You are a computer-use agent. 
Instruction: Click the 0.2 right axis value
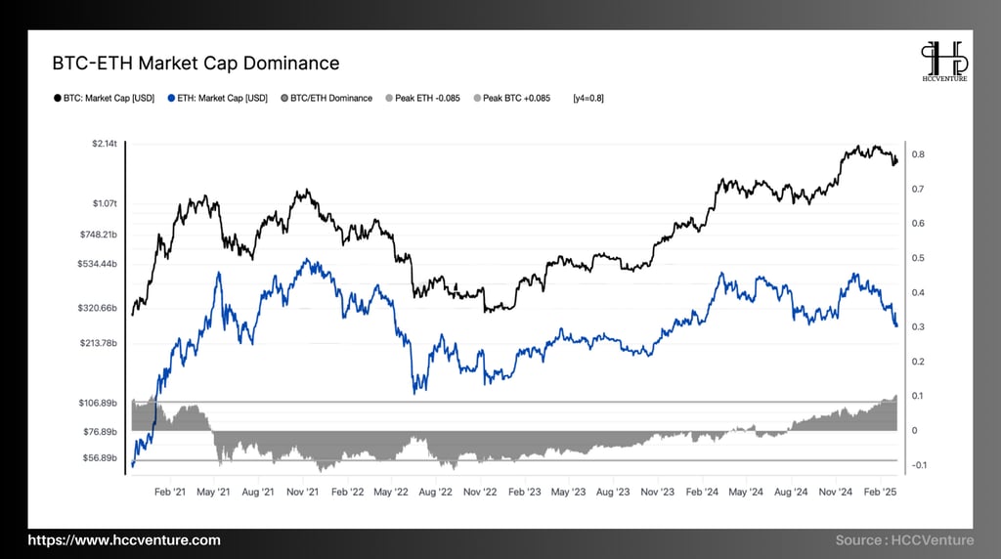click(x=918, y=362)
